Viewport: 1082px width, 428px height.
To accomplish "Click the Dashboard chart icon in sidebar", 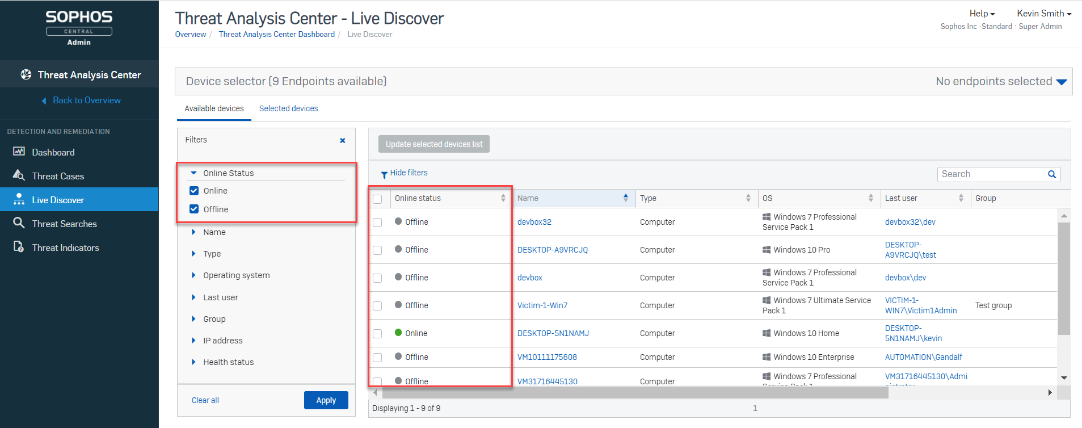I will click(x=19, y=152).
